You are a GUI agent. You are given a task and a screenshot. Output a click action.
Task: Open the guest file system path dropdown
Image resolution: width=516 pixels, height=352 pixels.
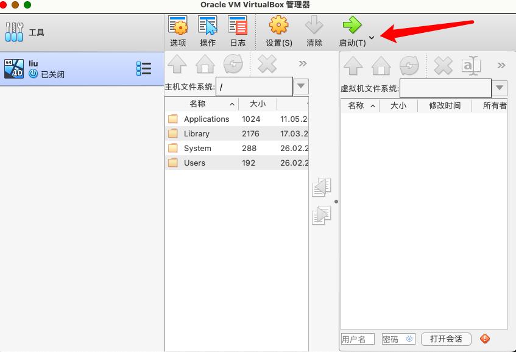tap(500, 88)
